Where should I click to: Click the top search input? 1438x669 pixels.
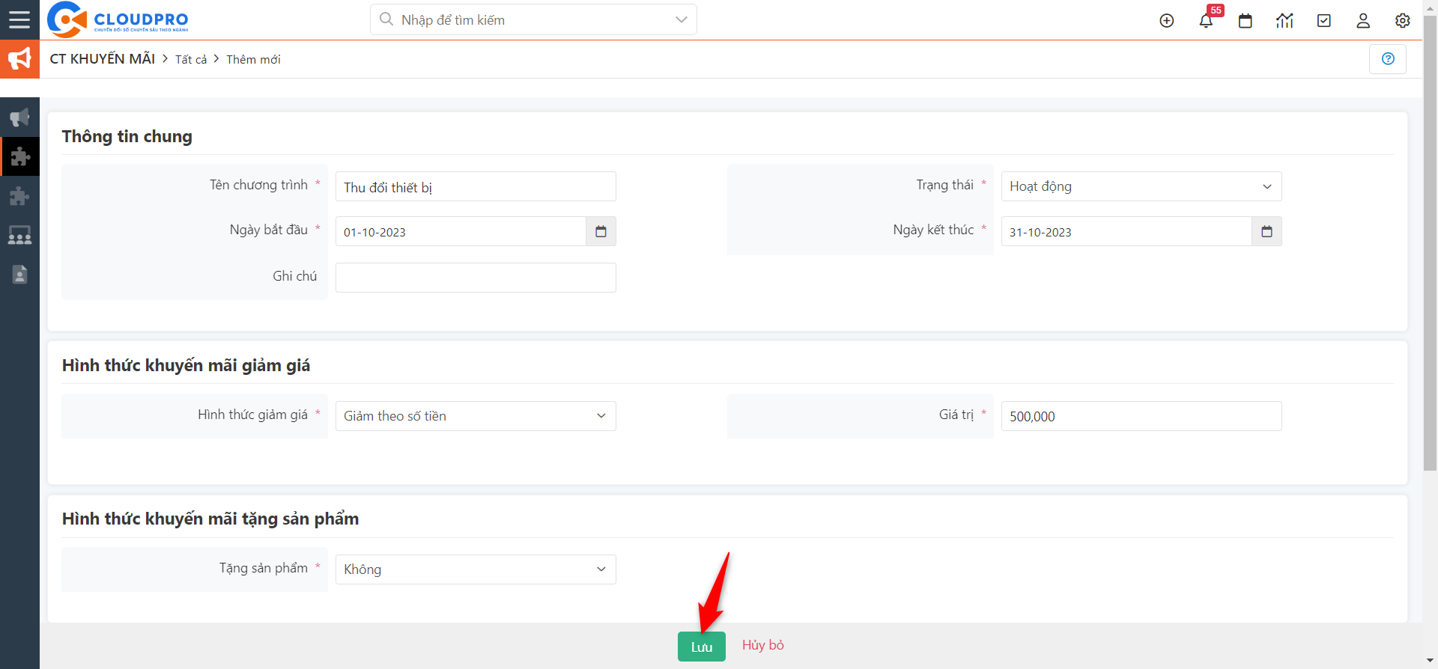533,19
